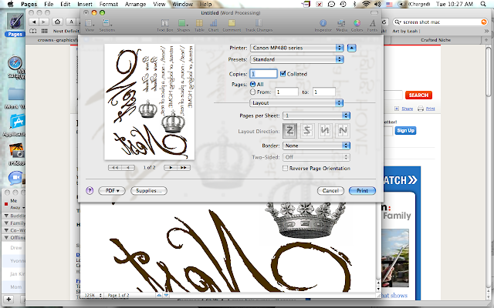Open the Presets dropdown

pyautogui.click(x=296, y=59)
